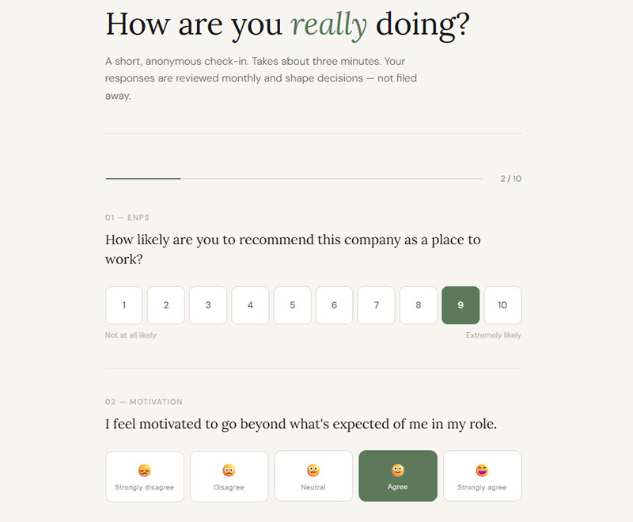Click the 2 / 10 progress counter
Viewport: 633px width, 522px height.
509,179
